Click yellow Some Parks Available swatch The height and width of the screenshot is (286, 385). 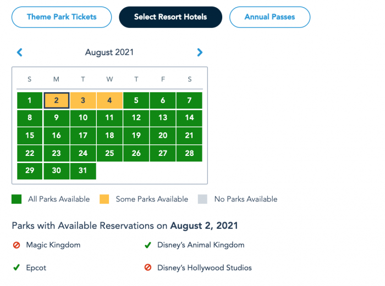[x=104, y=199]
